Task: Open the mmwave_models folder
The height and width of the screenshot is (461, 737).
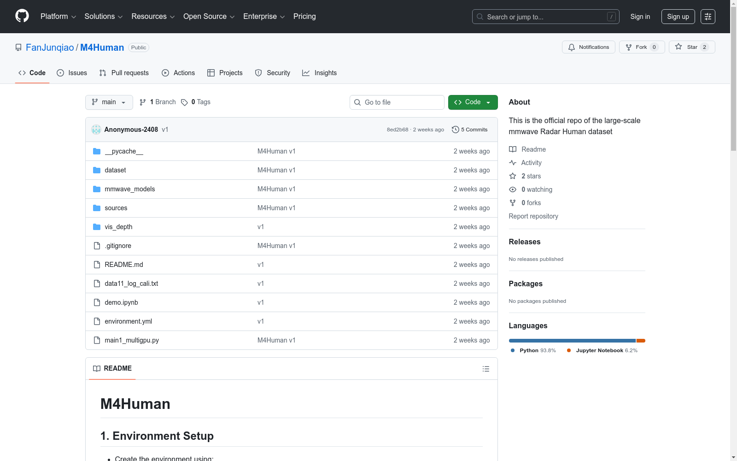Action: click(x=130, y=189)
